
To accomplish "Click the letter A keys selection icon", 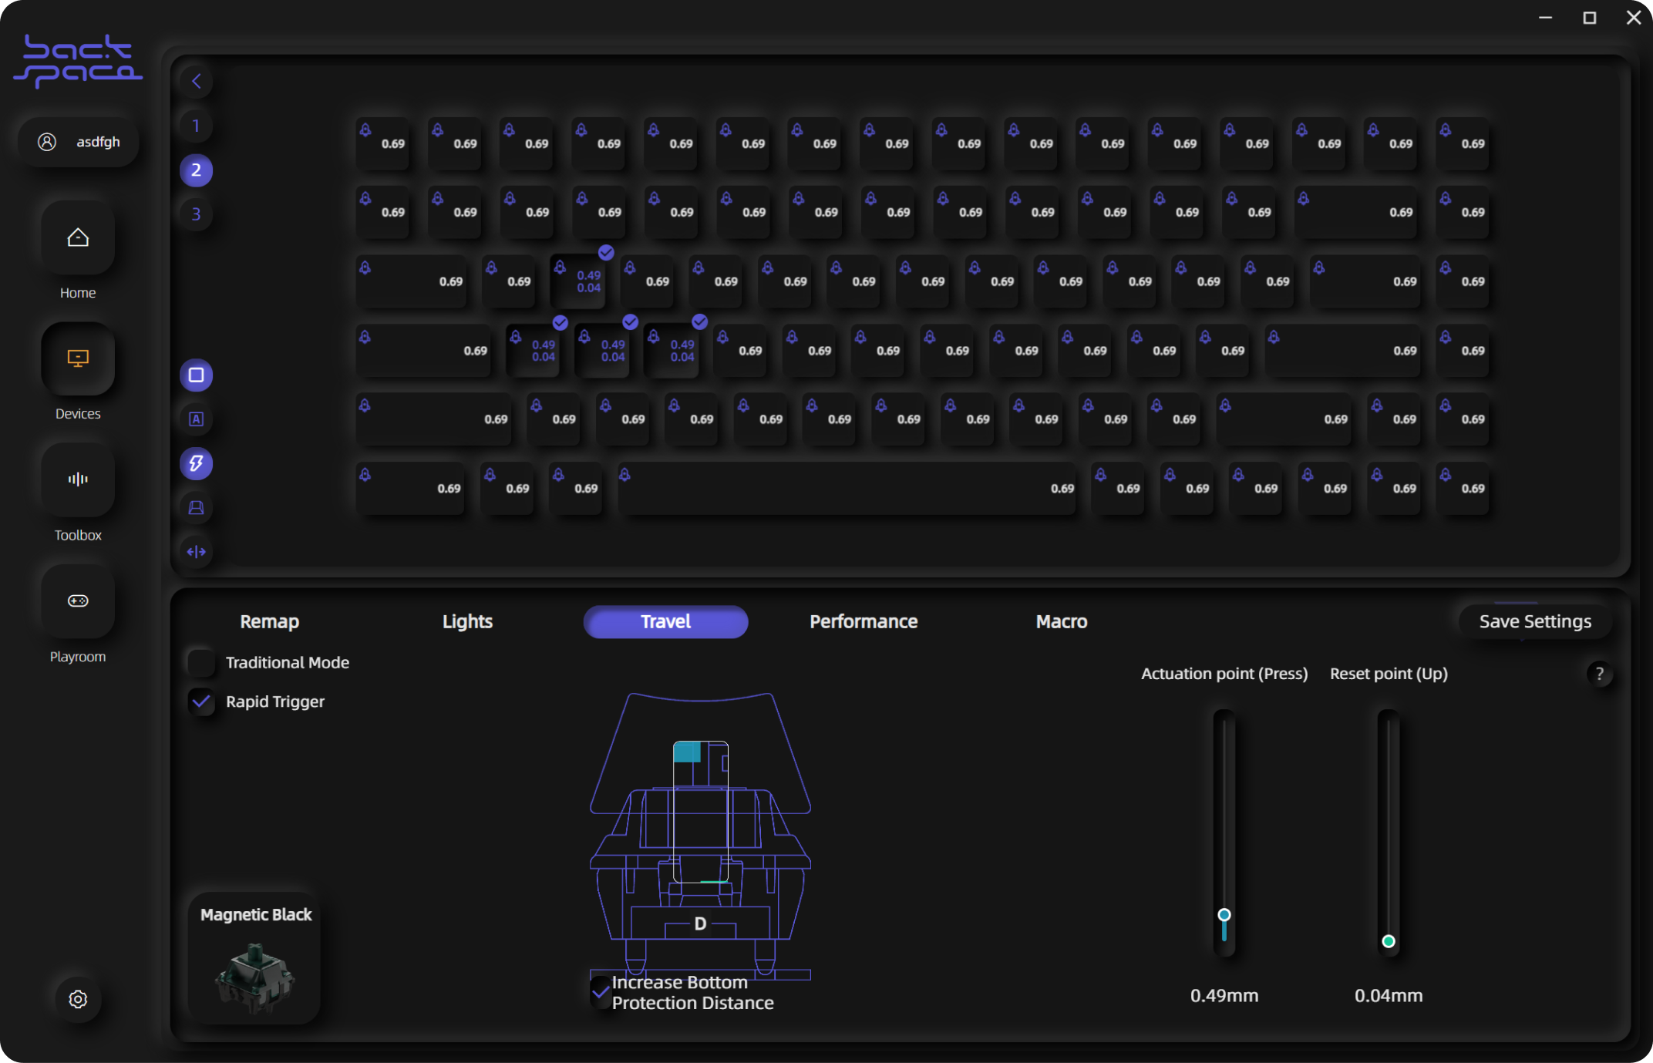I will coord(196,419).
